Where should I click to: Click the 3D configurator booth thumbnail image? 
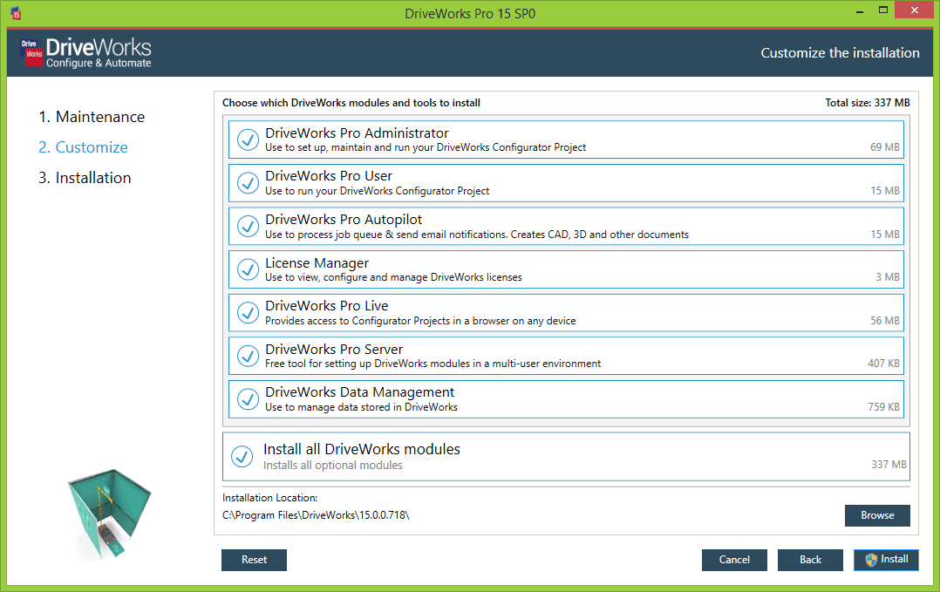pos(109,513)
